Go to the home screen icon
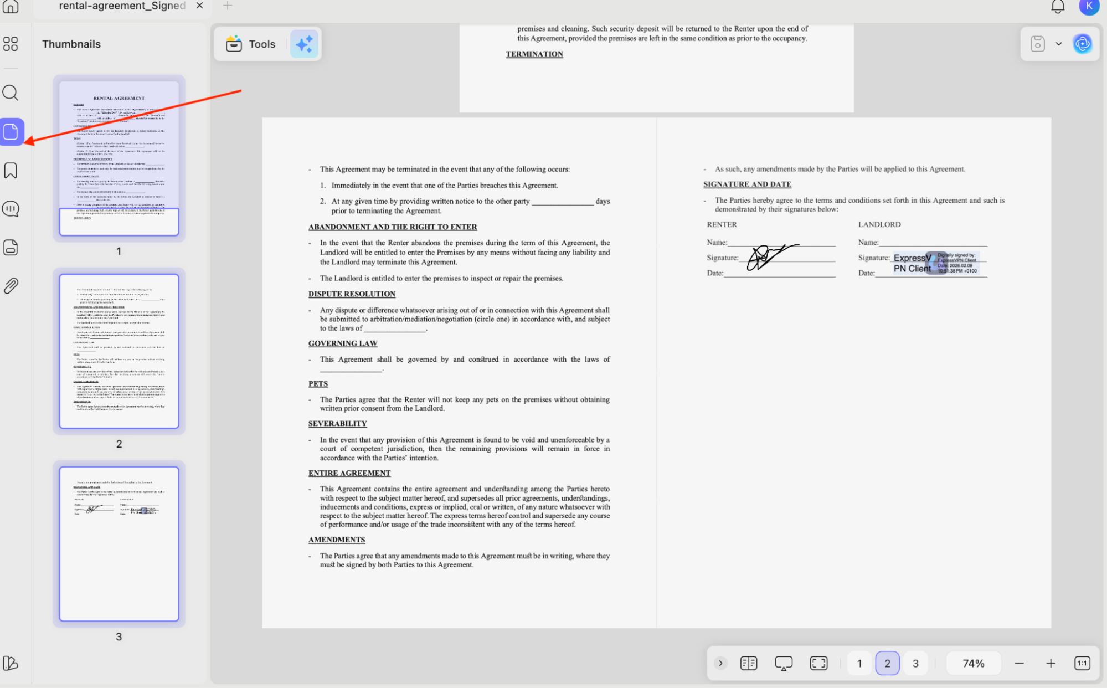This screenshot has height=688, width=1107. point(11,7)
